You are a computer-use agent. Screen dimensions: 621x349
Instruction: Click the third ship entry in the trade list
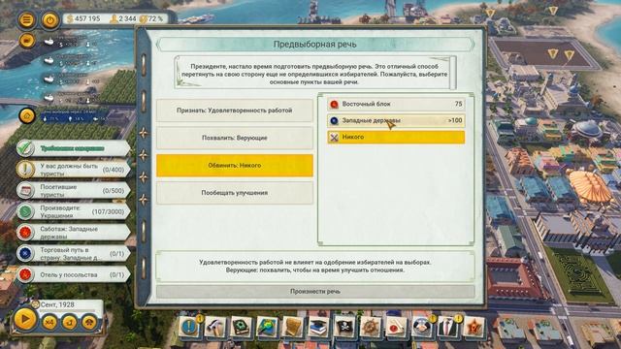point(71,79)
